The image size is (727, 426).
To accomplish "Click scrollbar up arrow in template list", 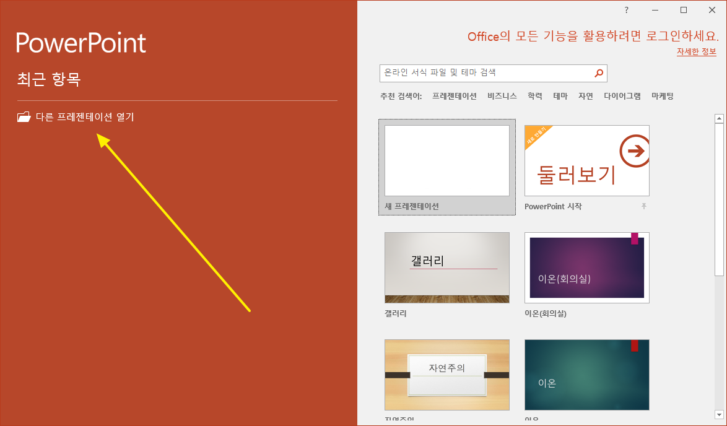I will click(719, 119).
